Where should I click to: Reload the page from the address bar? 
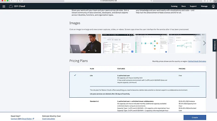coord(151,1)
